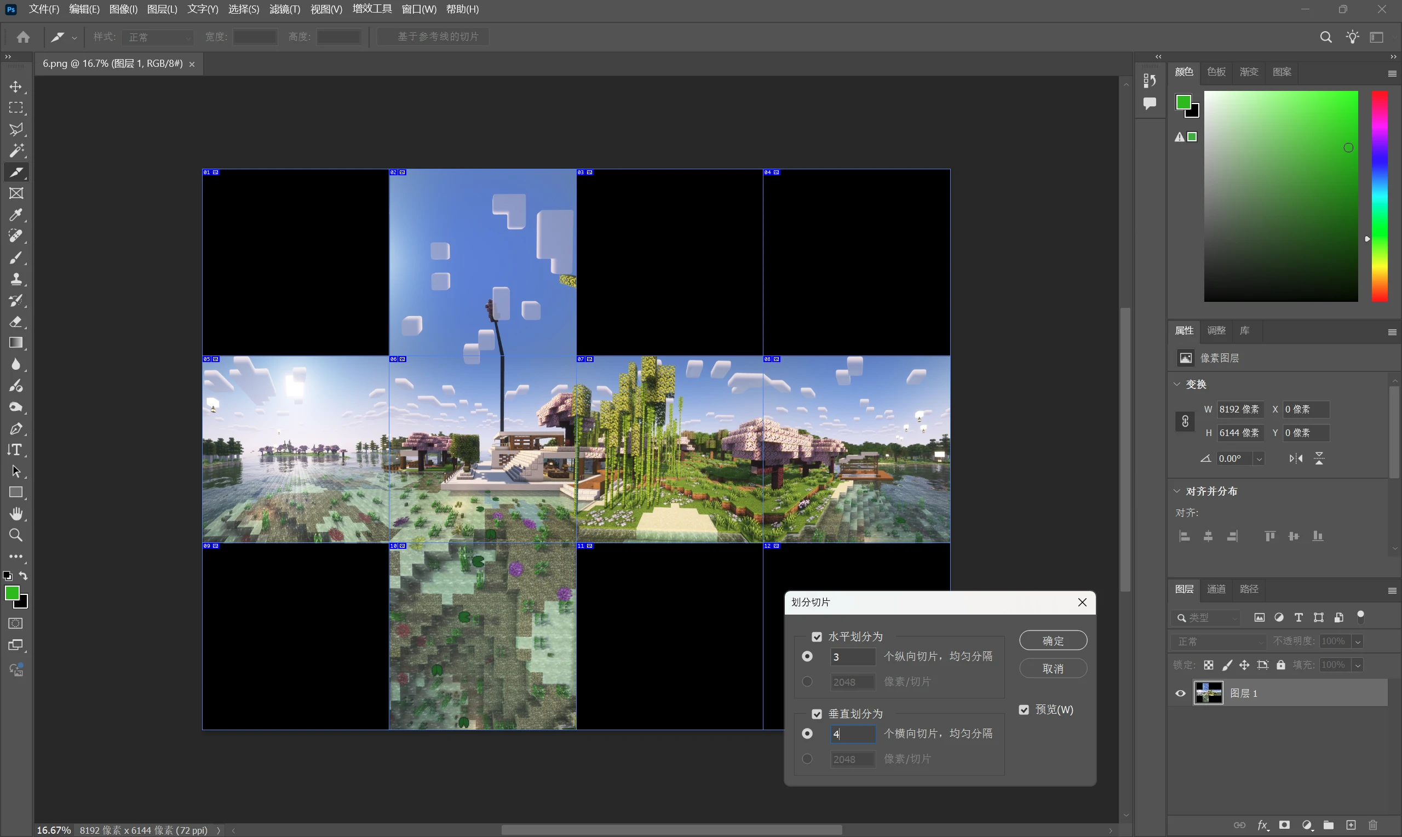The image size is (1402, 837).
Task: Collapse the 变换 section
Action: click(x=1177, y=384)
